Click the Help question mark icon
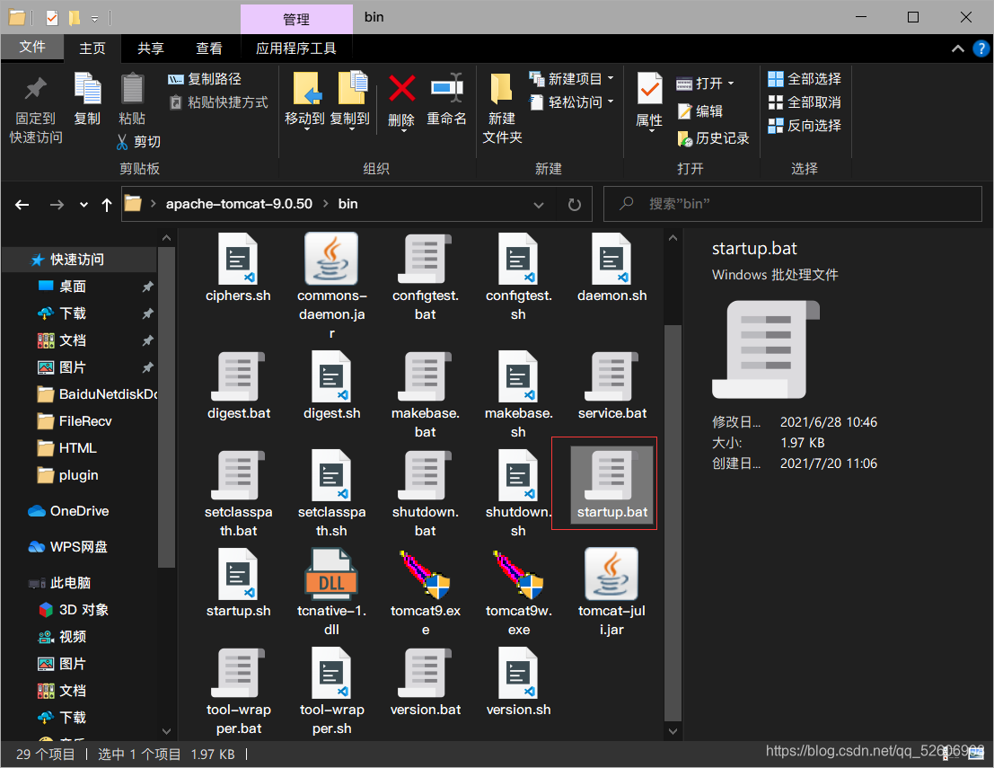 pos(981,49)
